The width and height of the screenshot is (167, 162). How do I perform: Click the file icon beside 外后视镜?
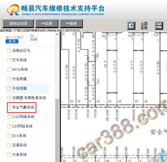click(9, 89)
